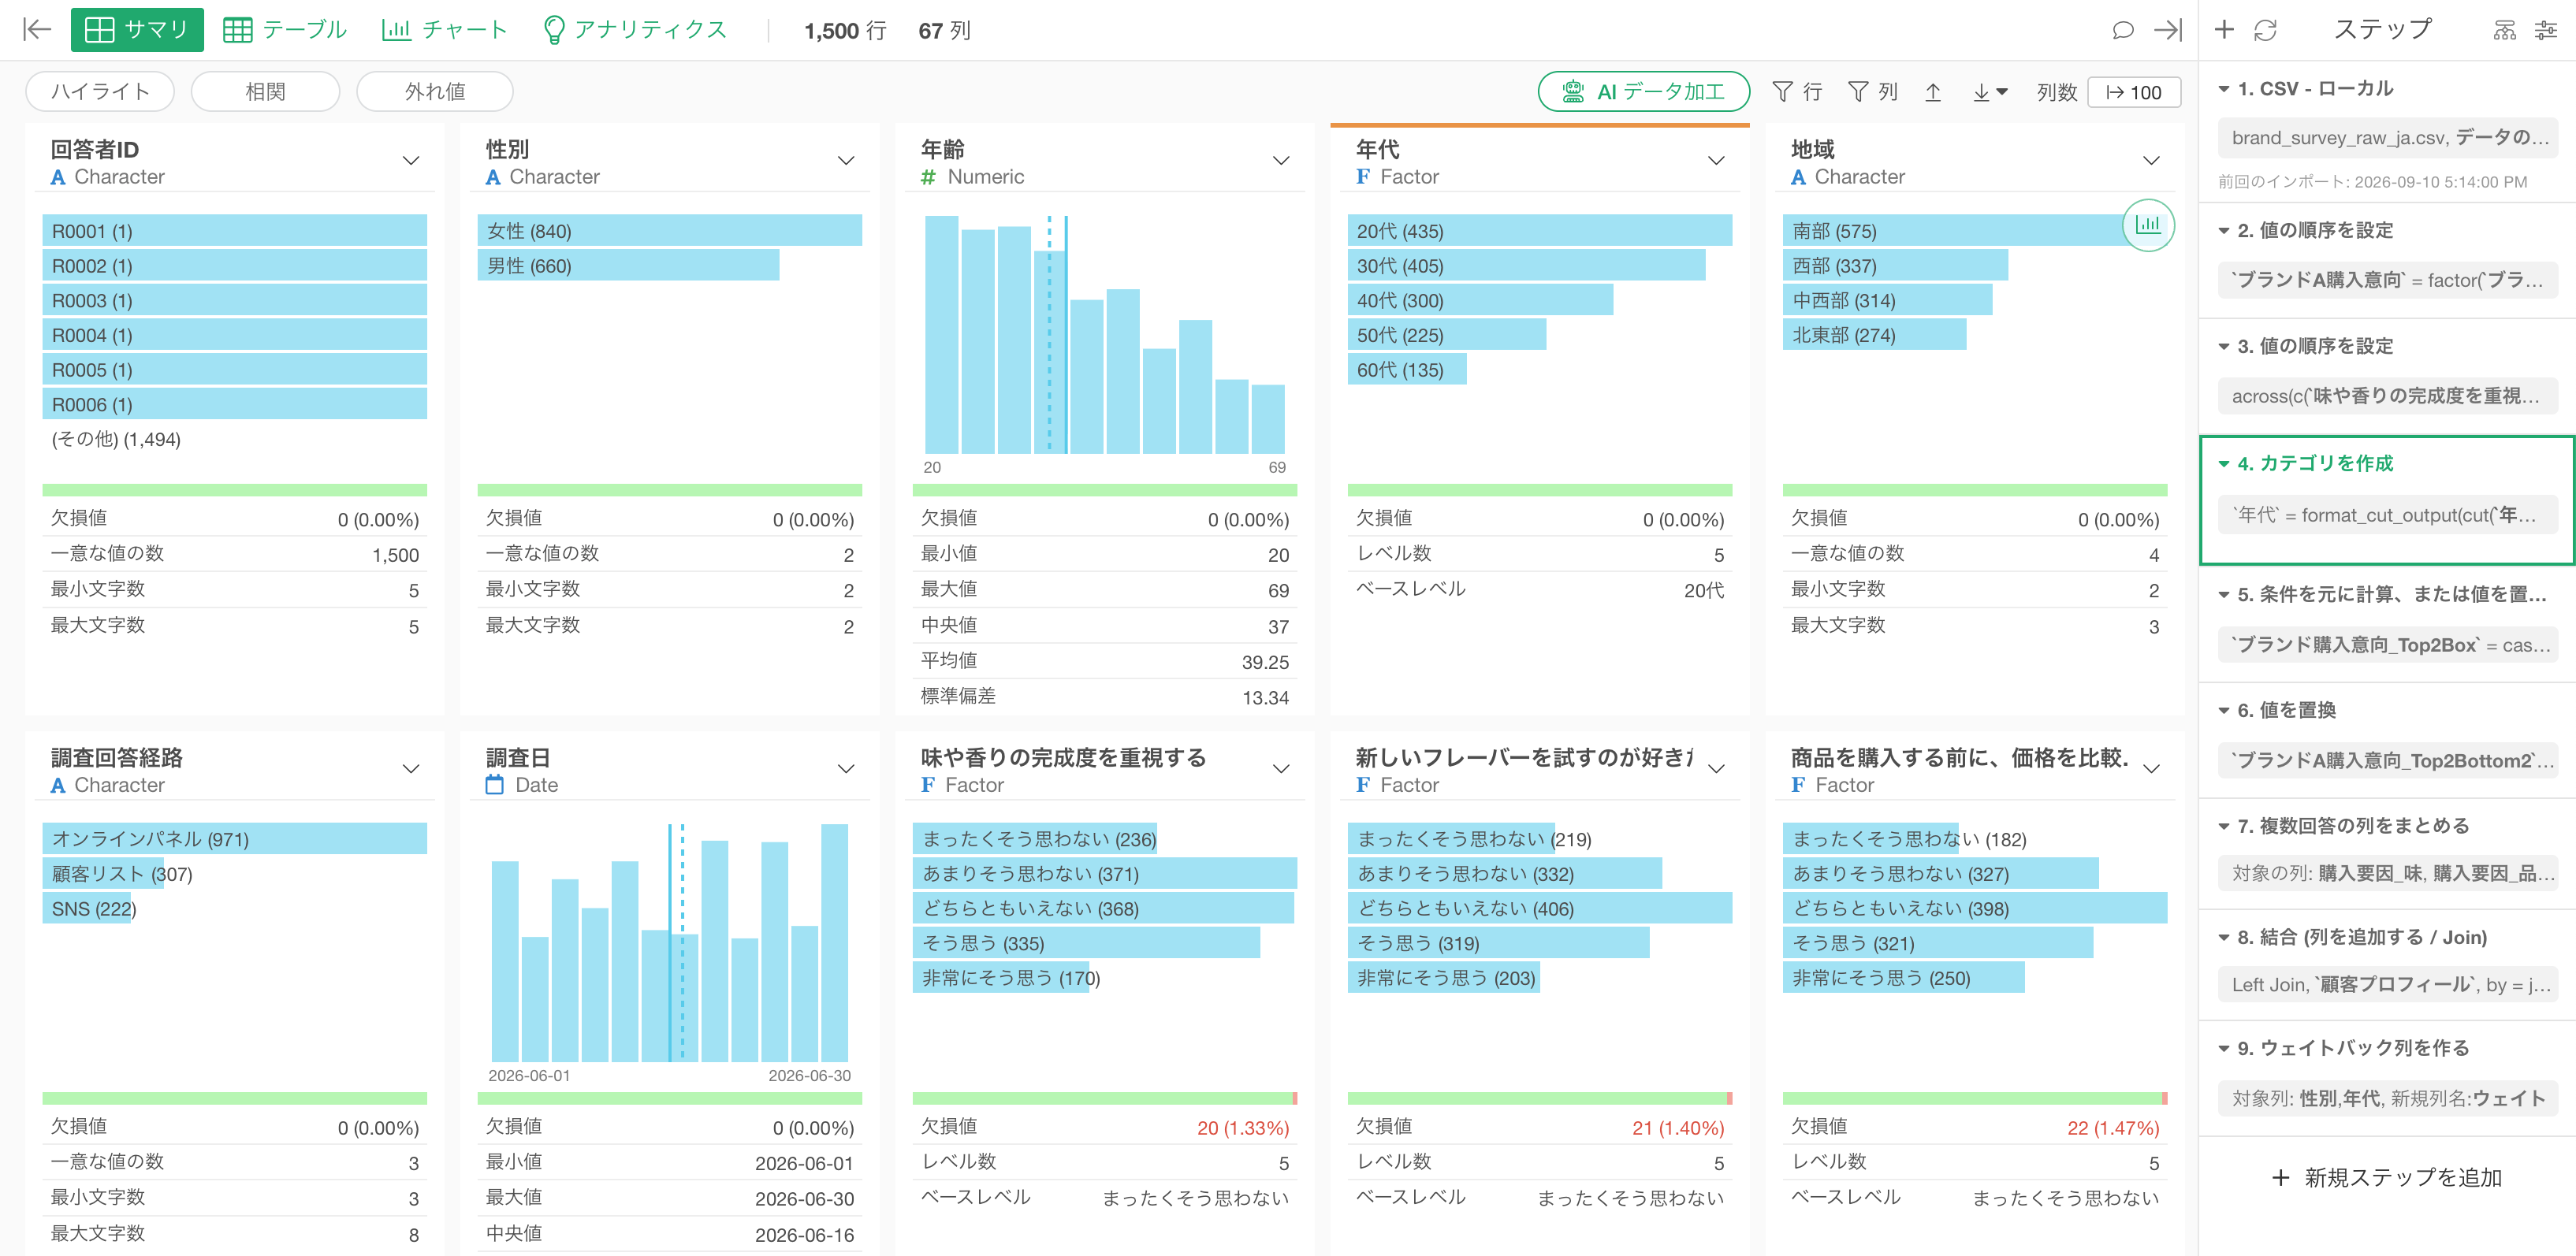Switch to the アナリティクス view tab
2576x1256 pixels.
coord(635,30)
